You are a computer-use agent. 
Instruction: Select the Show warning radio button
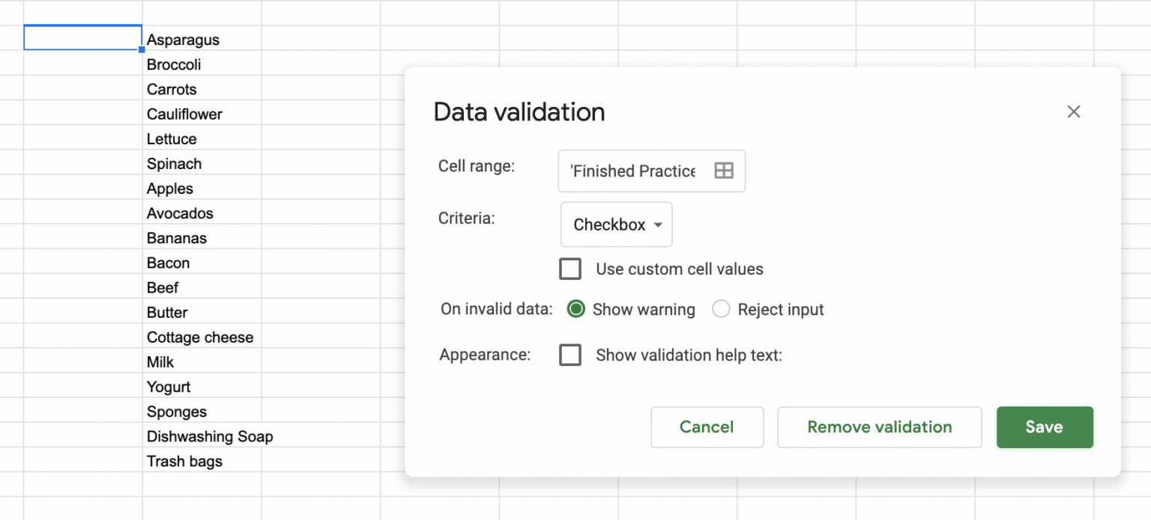[575, 308]
